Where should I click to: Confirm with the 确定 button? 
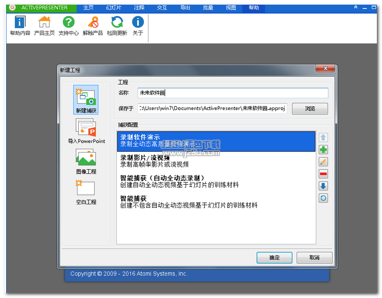point(274,257)
